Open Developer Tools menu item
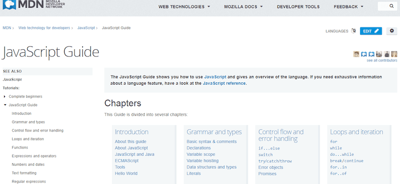The image size is (400, 184). 298,7
